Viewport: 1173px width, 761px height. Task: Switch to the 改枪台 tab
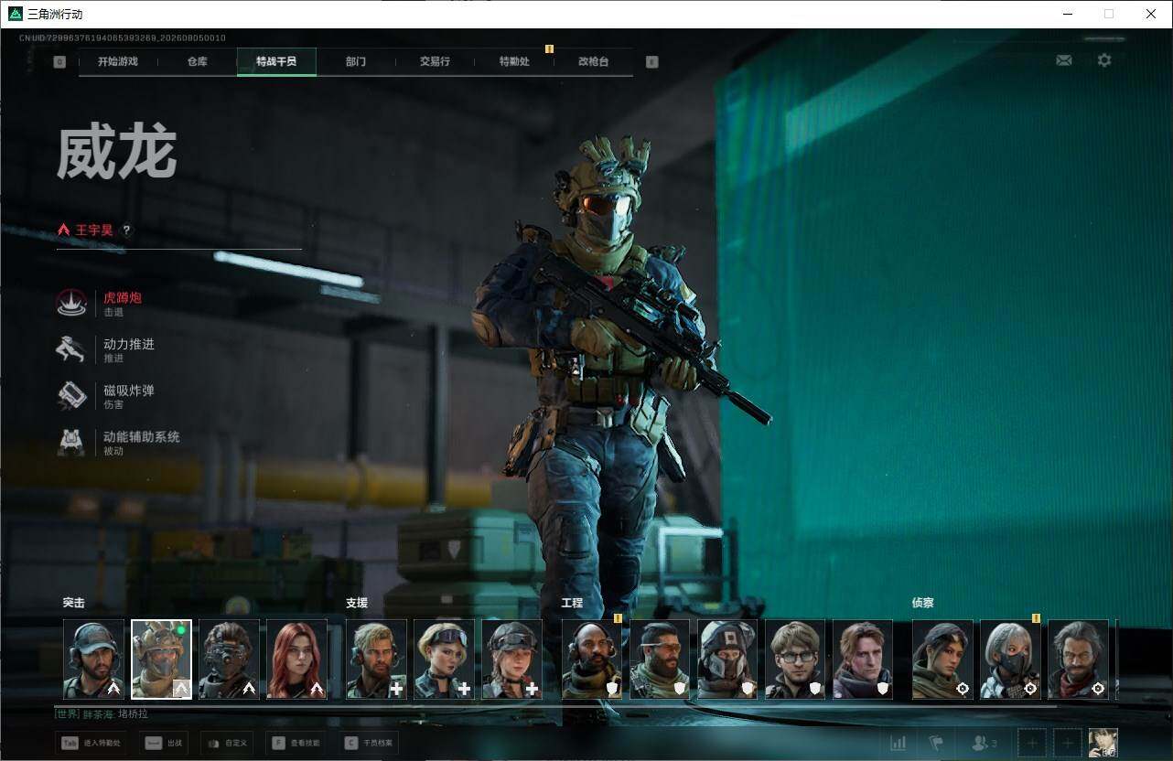tap(593, 61)
